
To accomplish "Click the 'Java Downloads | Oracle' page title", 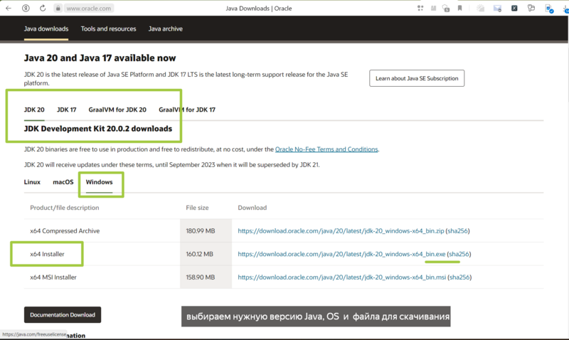I will 259,9.
